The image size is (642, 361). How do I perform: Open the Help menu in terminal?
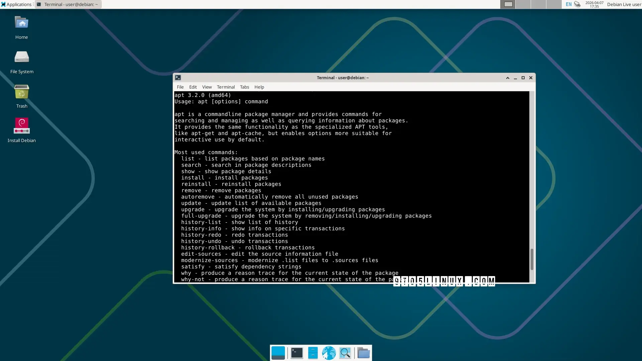tap(259, 87)
